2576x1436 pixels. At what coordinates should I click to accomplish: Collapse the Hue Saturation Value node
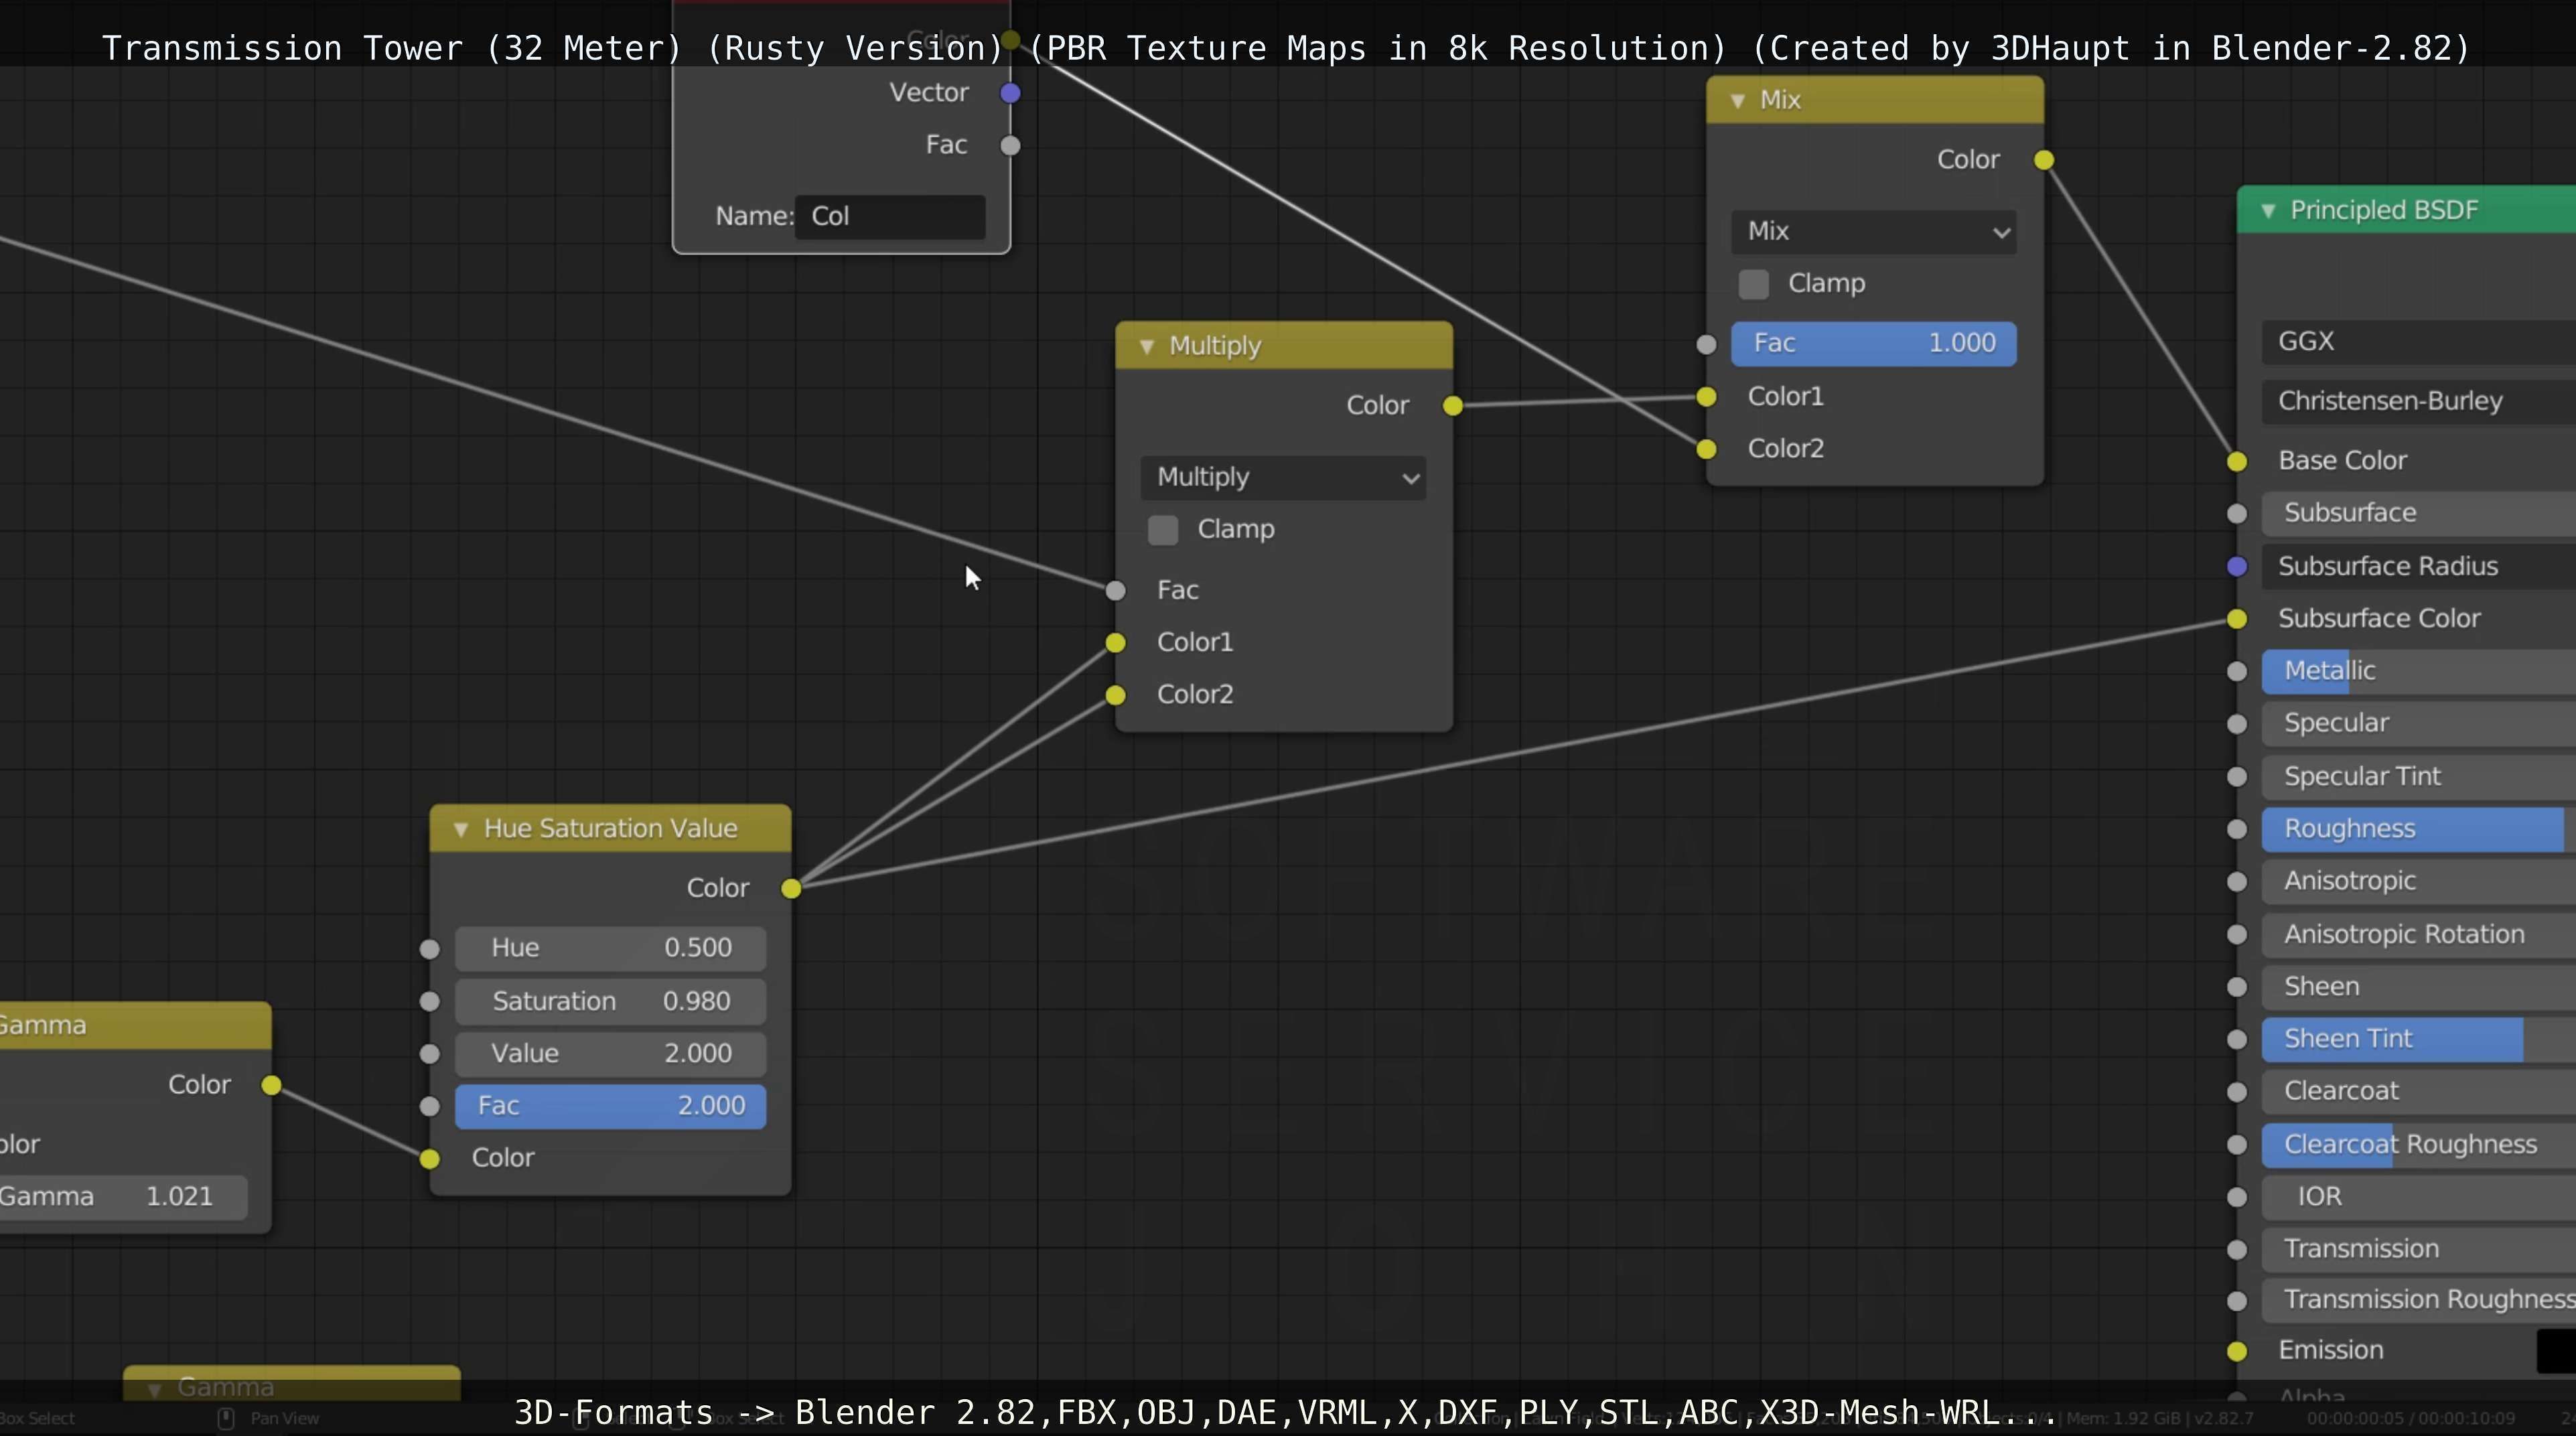(x=460, y=829)
